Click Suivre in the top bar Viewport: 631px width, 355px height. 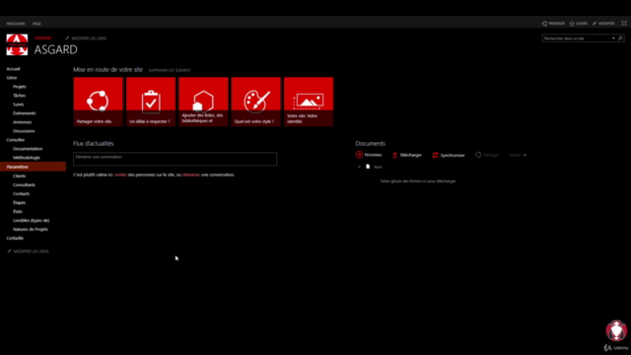[x=579, y=24]
